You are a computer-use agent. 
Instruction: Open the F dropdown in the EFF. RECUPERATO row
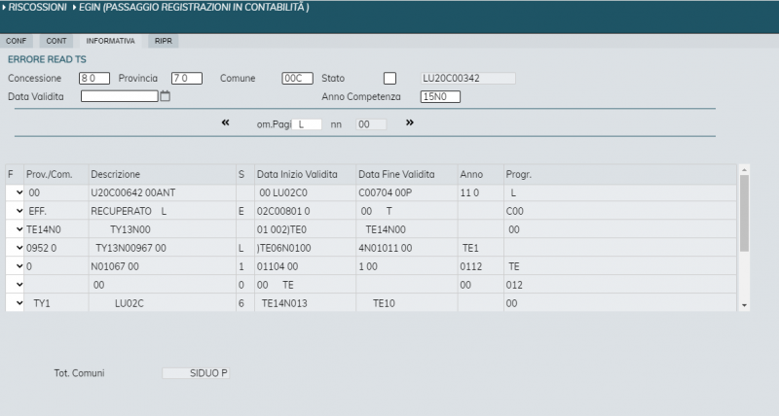pos(15,211)
